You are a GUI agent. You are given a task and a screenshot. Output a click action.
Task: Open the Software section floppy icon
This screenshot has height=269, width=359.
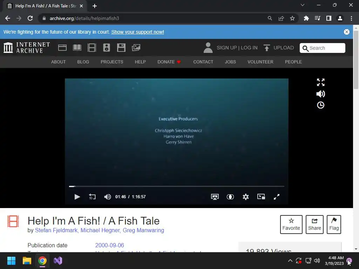tap(121, 48)
